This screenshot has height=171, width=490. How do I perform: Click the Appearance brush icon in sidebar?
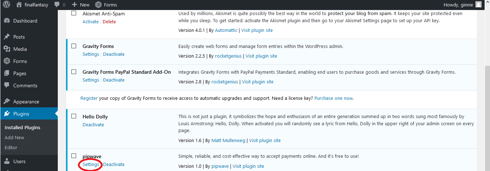(7, 102)
